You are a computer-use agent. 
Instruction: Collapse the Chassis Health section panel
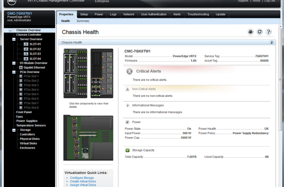click(x=272, y=42)
